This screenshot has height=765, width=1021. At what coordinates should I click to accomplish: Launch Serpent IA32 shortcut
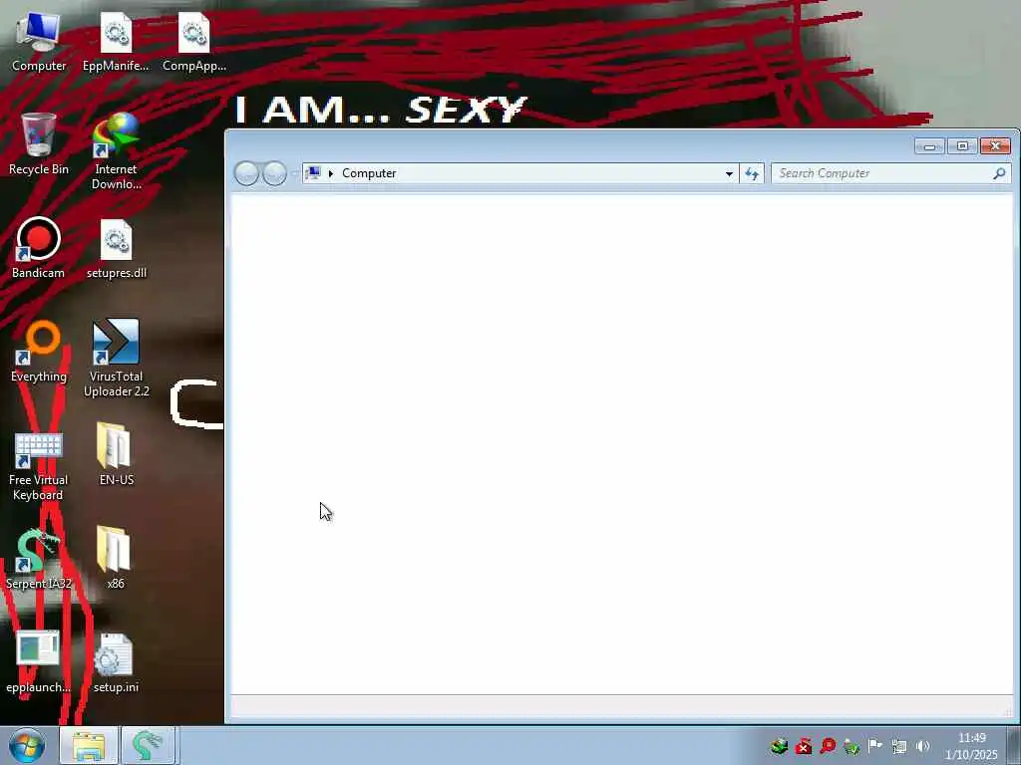39,559
